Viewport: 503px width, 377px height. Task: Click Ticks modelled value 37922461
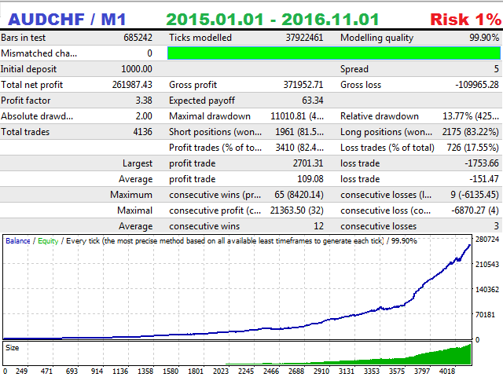click(304, 38)
